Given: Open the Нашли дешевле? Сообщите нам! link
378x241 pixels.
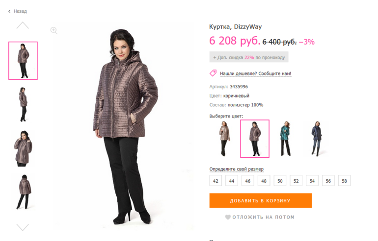Looking at the screenshot, I should pyautogui.click(x=256, y=73).
